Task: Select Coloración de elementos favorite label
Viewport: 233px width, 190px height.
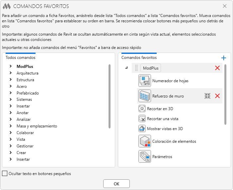Action: [174, 141]
